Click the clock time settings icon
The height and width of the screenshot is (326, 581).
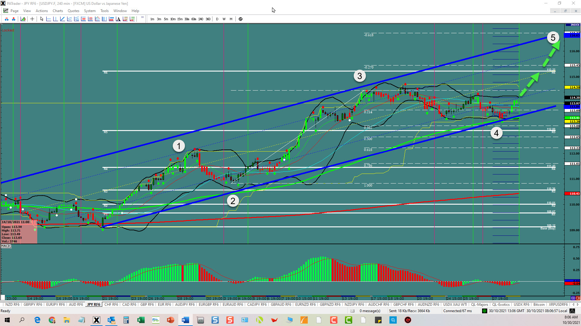pyautogui.click(x=241, y=19)
